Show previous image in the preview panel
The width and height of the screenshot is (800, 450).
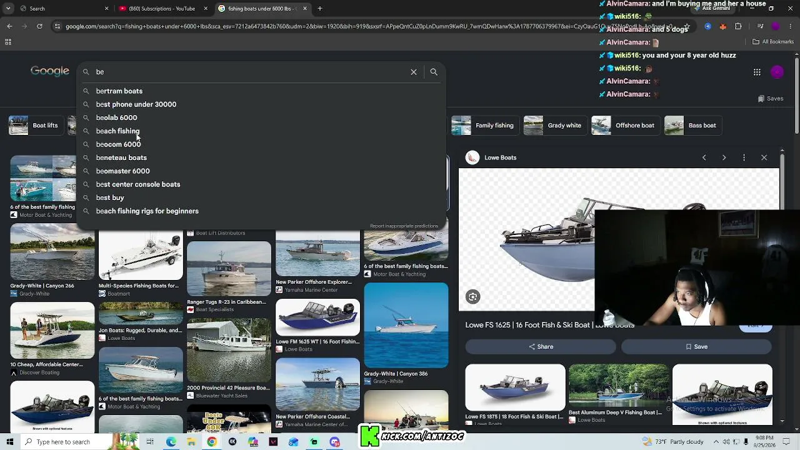click(x=704, y=157)
